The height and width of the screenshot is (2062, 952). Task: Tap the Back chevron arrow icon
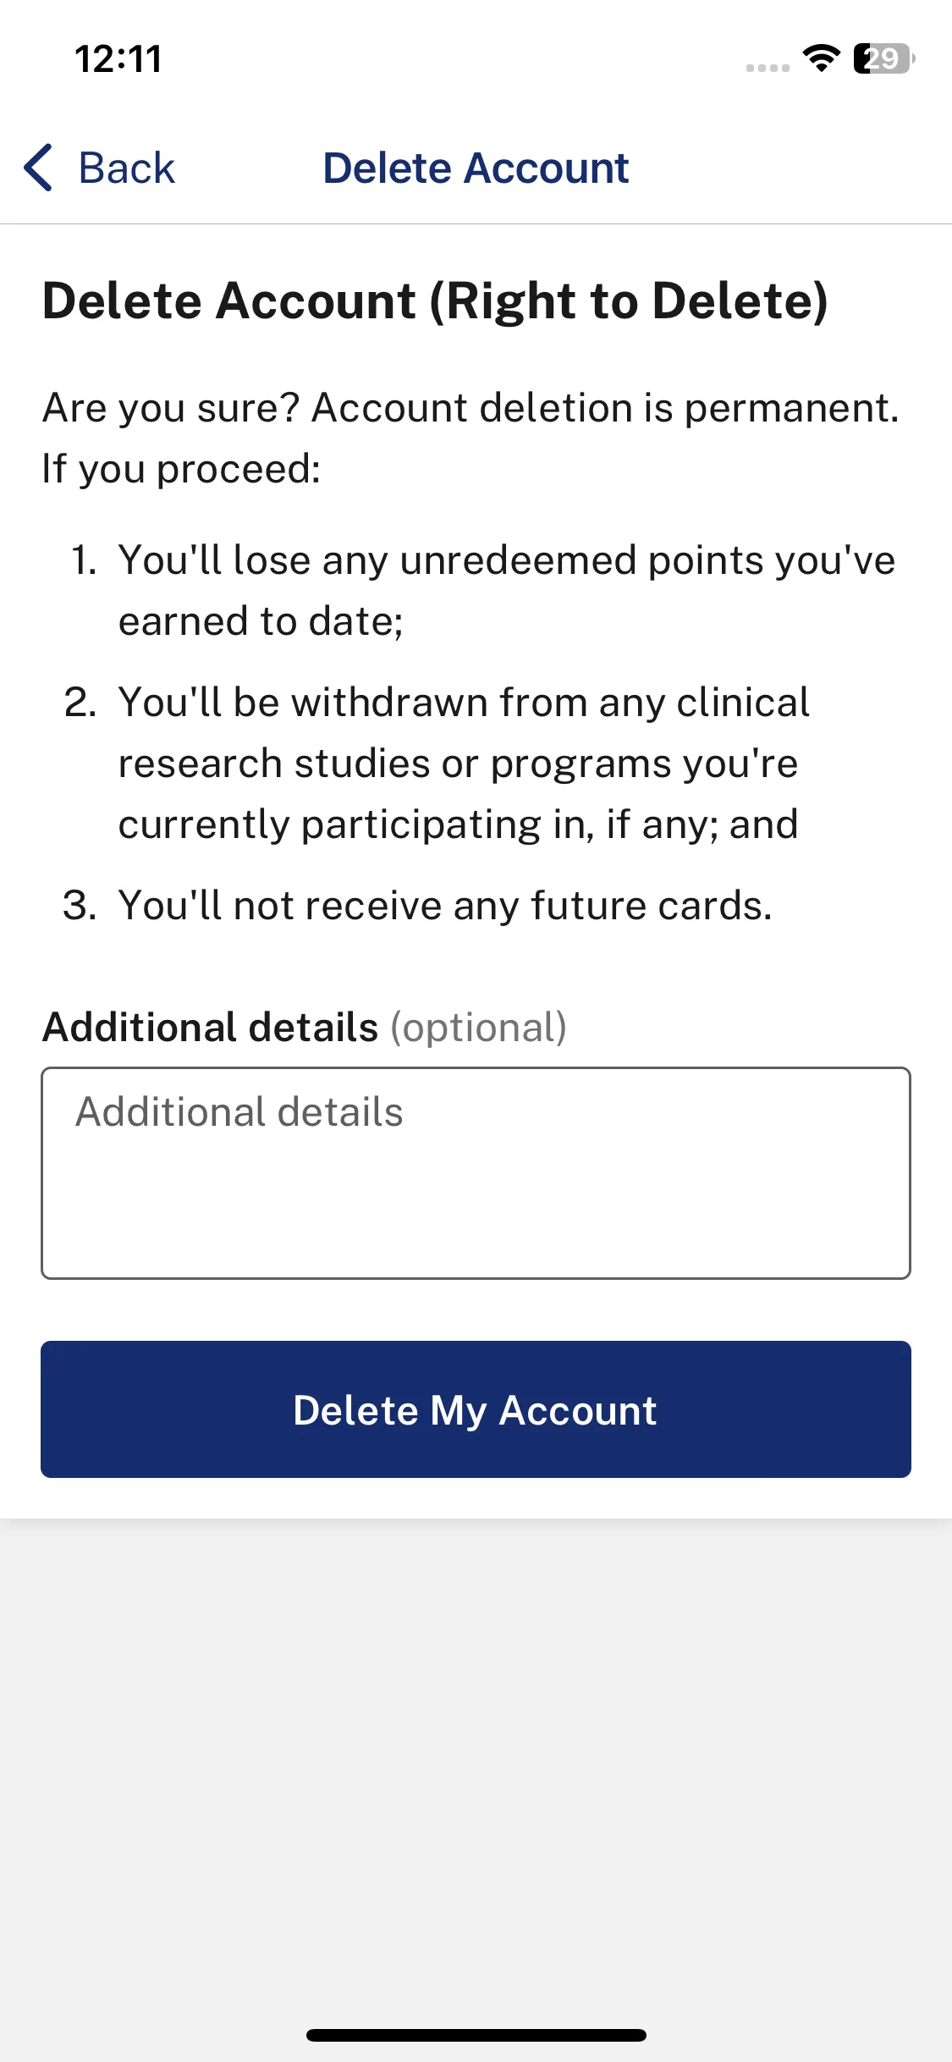(x=39, y=168)
